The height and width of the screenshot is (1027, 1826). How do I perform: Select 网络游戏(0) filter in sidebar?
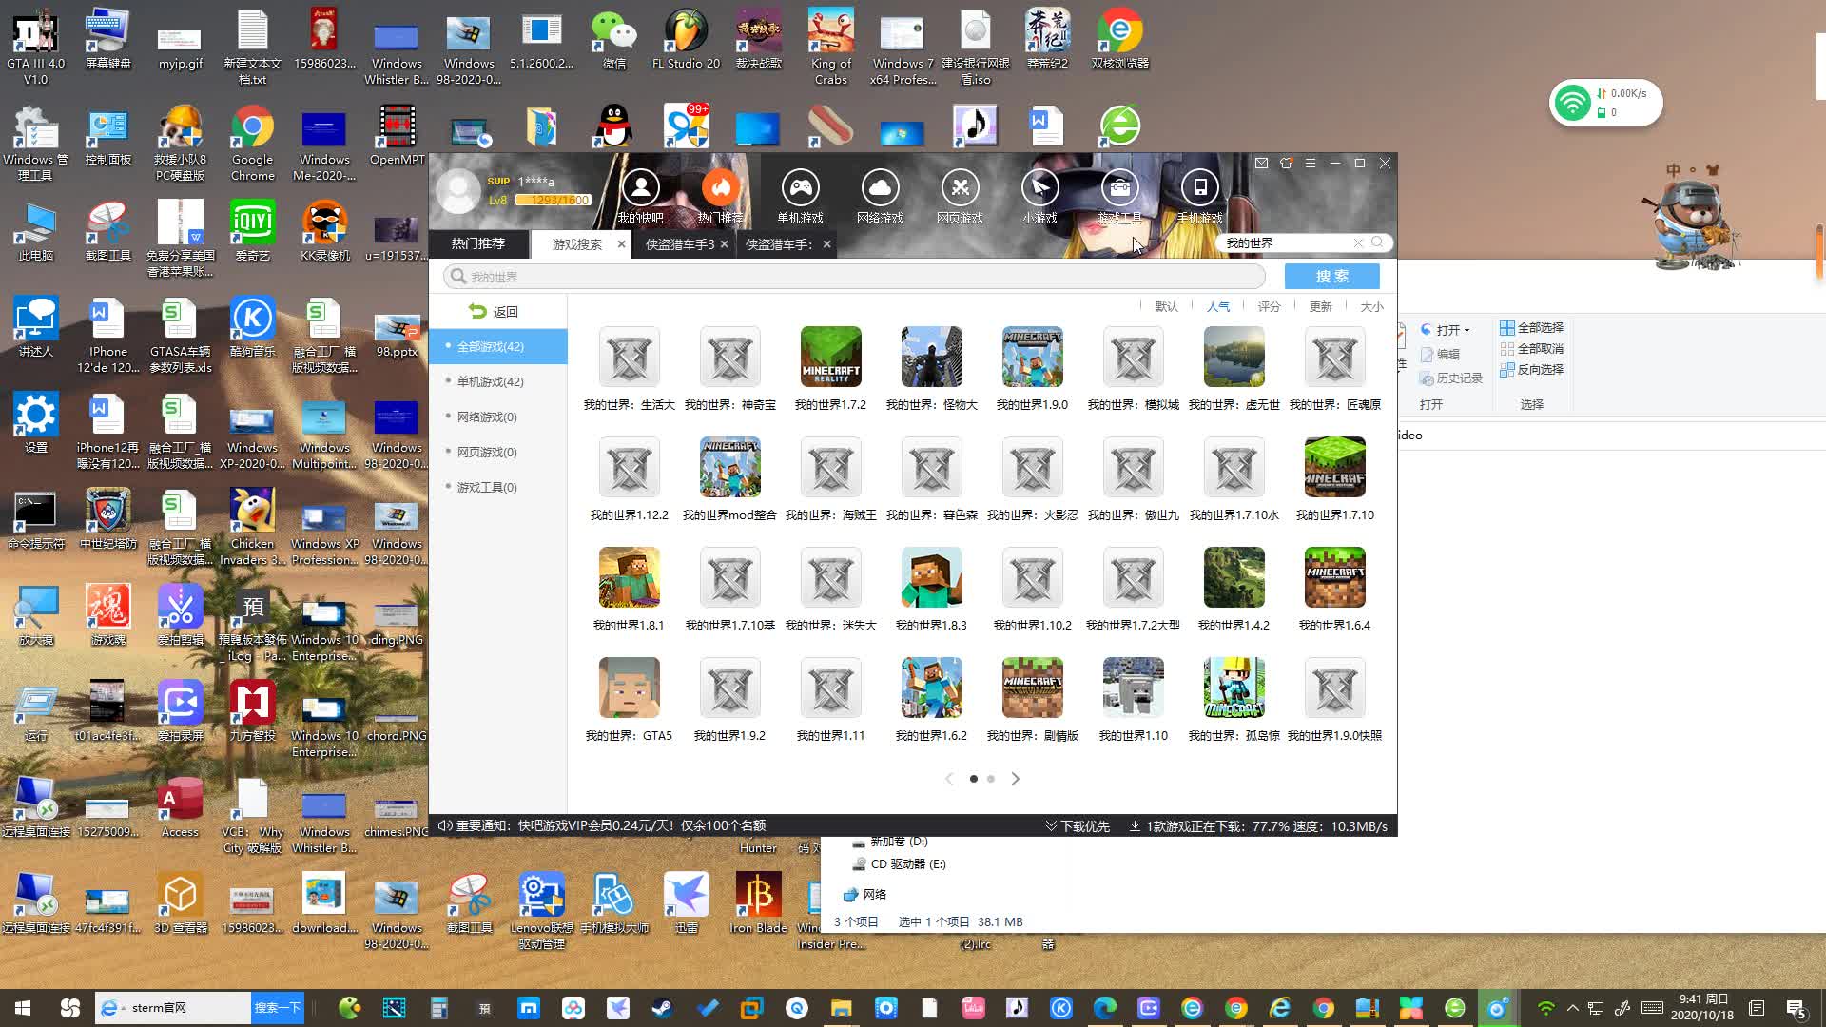486,417
